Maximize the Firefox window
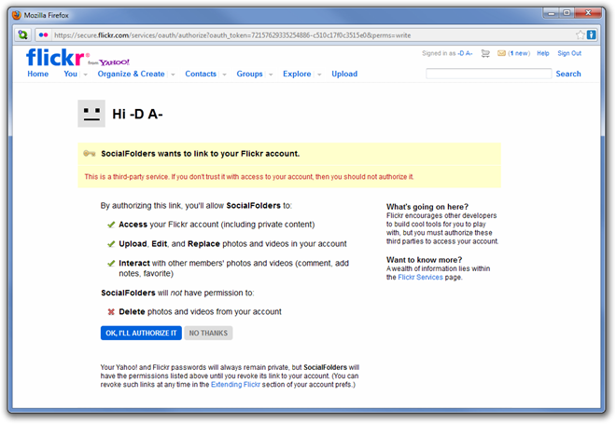Image resolution: width=616 pixels, height=424 pixels. tap(567, 13)
